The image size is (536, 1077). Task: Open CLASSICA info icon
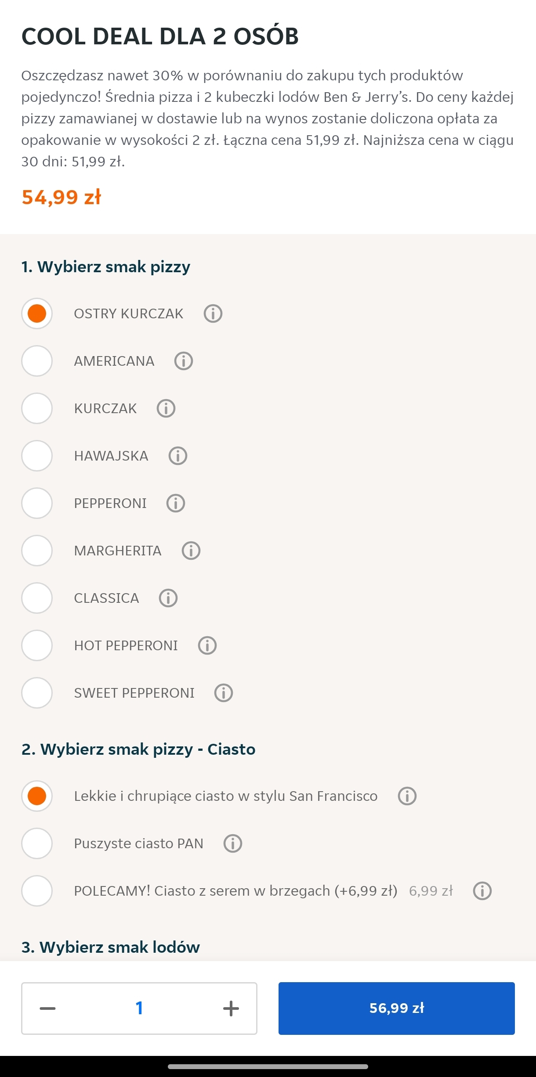(x=168, y=598)
